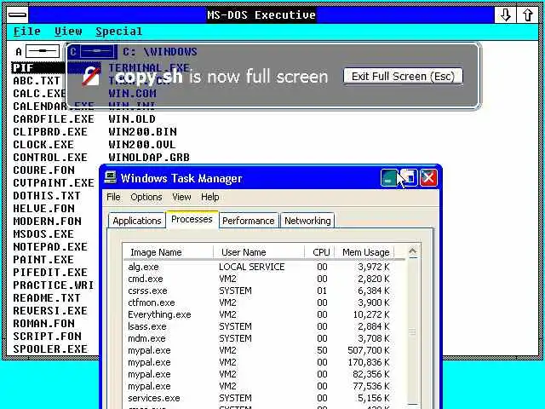Screen dimensions: 545x409
Task: Select SPOOLER.EXE in file list
Action: point(50,349)
